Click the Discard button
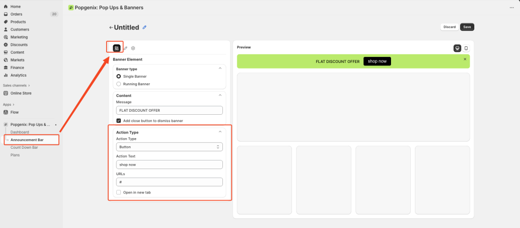The image size is (520, 228). [449, 27]
